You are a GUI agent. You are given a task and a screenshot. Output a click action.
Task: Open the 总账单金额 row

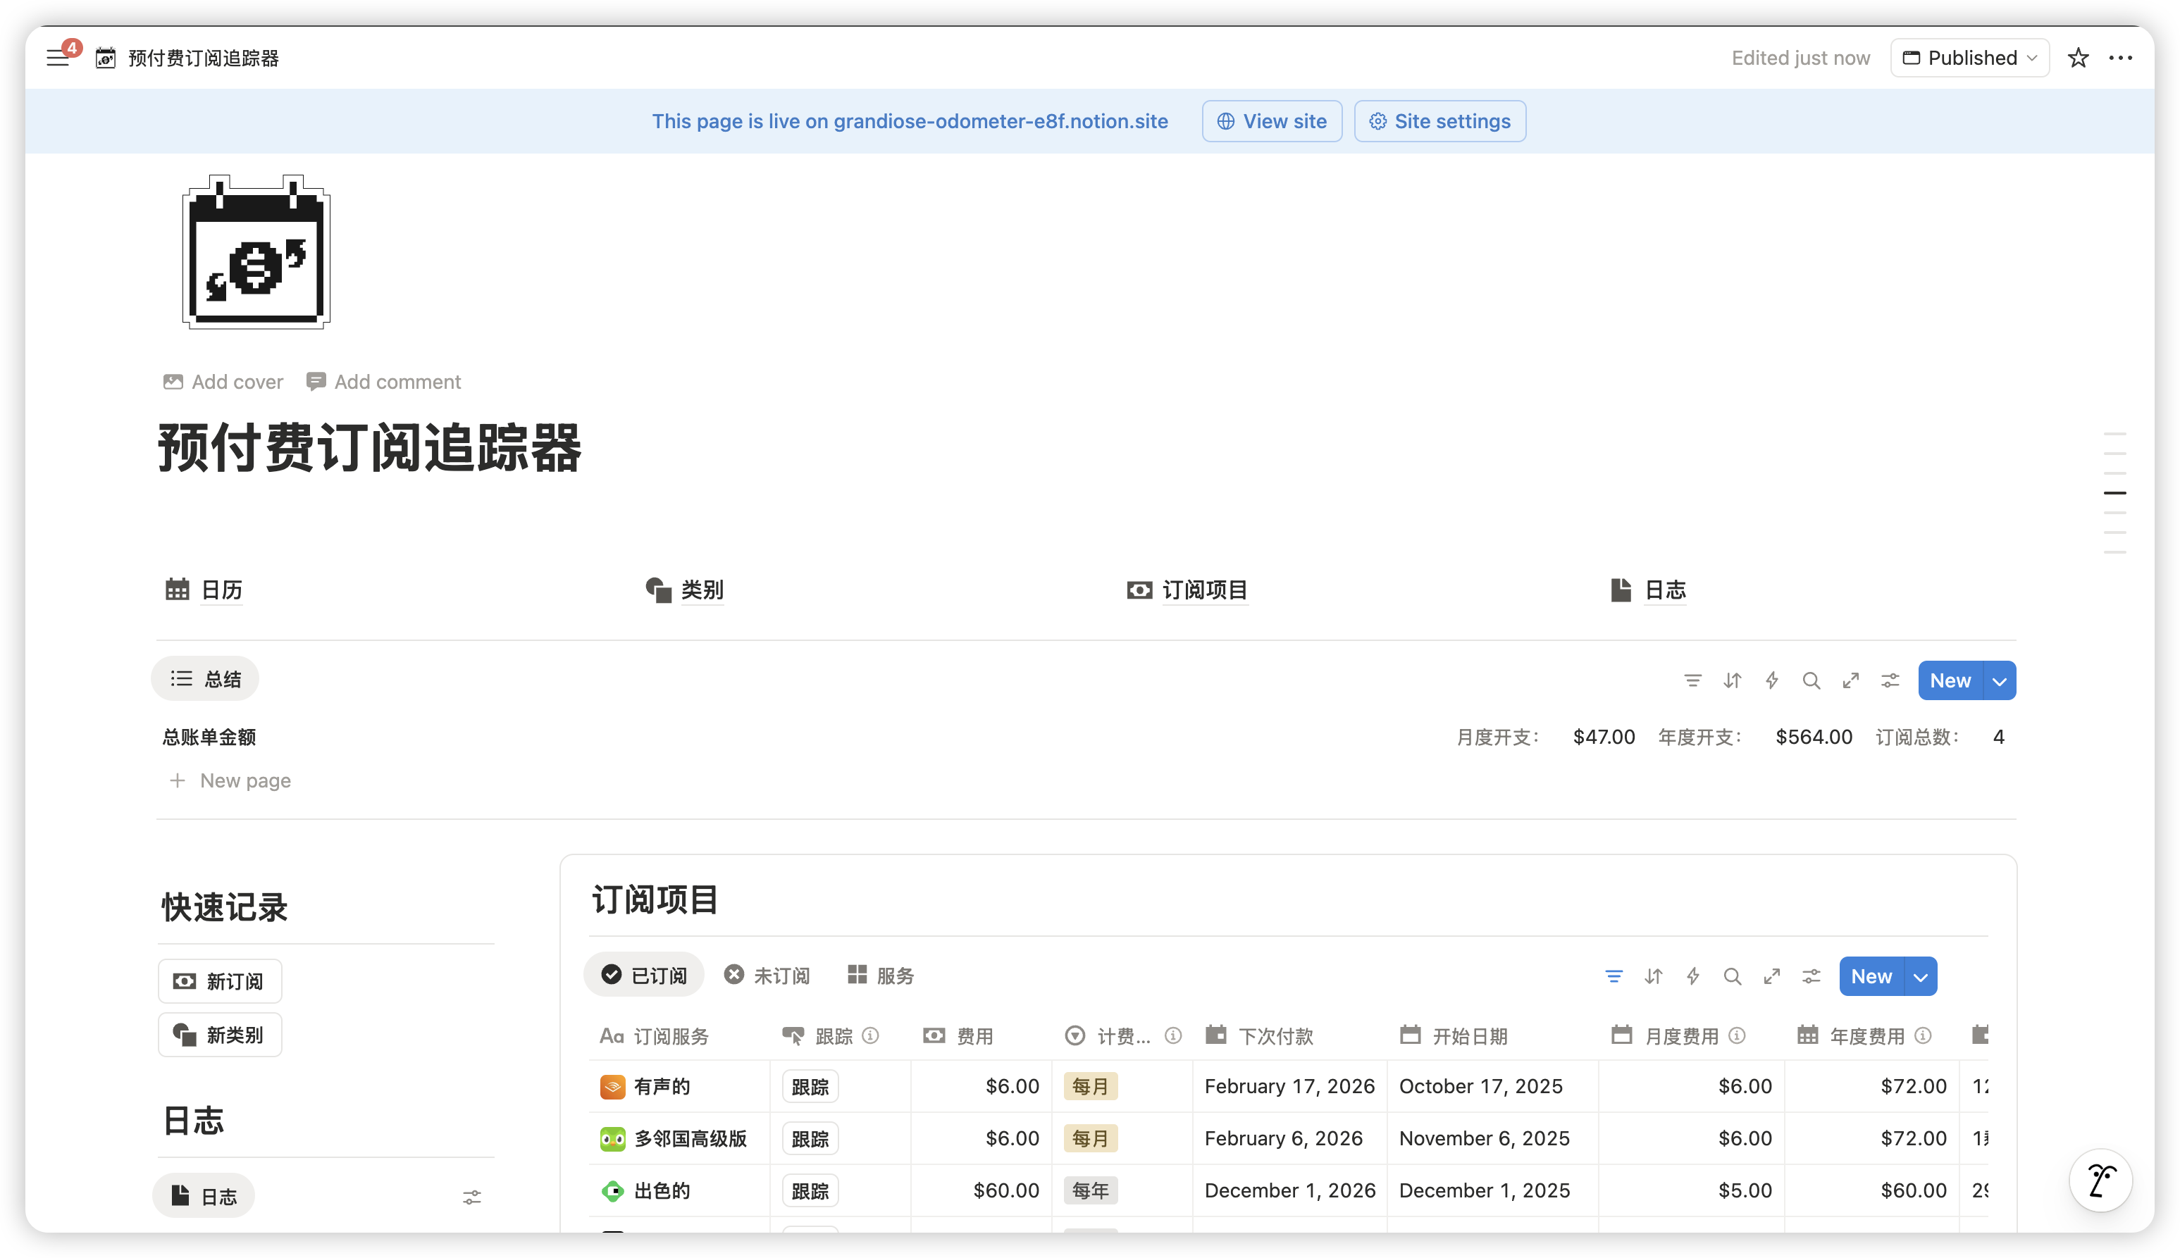tap(1087, 737)
